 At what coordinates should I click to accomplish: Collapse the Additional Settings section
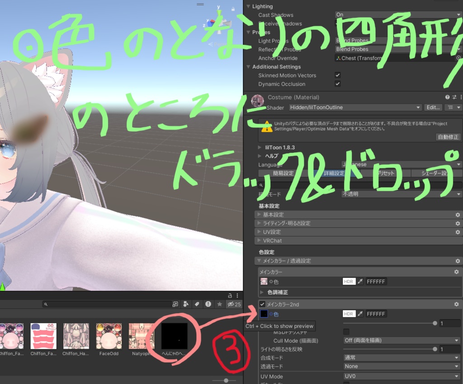click(248, 67)
